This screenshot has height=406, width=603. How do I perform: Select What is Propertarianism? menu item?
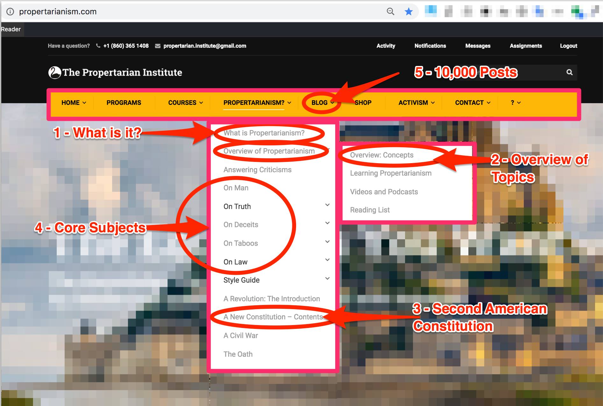(x=264, y=133)
